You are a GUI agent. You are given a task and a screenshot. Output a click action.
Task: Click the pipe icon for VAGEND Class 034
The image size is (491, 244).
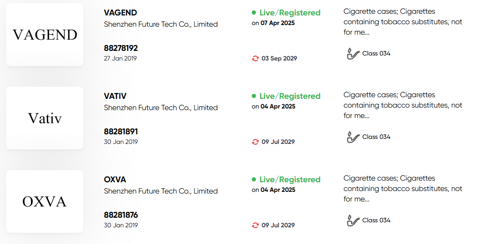point(353,53)
